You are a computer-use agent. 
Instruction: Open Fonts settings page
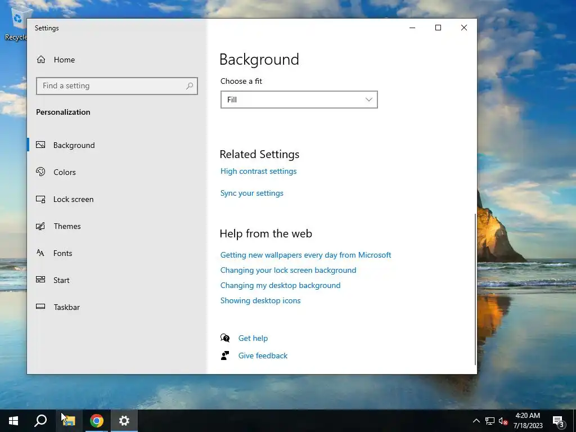coord(63,253)
